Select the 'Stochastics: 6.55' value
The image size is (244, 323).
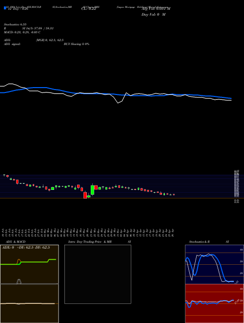pyautogui.click(x=15, y=24)
